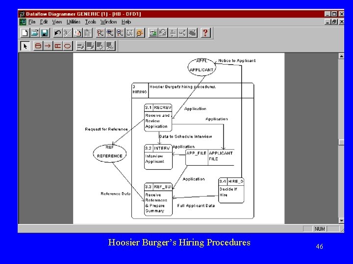
Task: Click the inner document Restore button
Action: (334, 22)
